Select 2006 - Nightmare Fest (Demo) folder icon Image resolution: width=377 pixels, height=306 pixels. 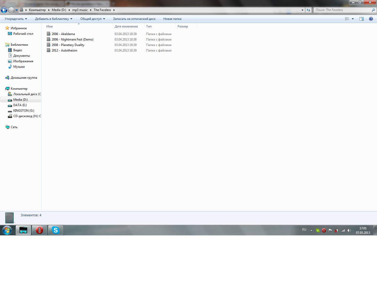pos(48,39)
